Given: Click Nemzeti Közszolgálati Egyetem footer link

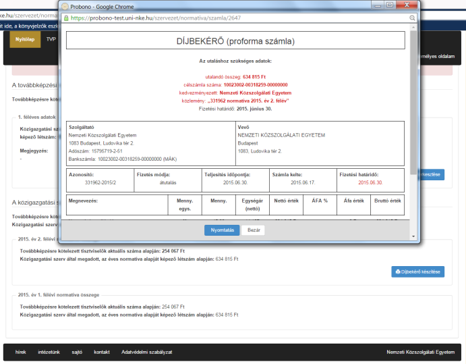Looking at the screenshot, I should (x=421, y=352).
